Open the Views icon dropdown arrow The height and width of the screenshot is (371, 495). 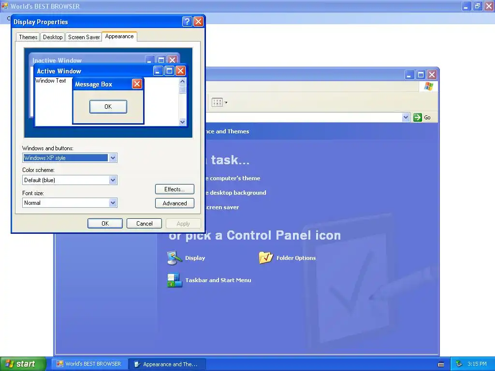(226, 102)
